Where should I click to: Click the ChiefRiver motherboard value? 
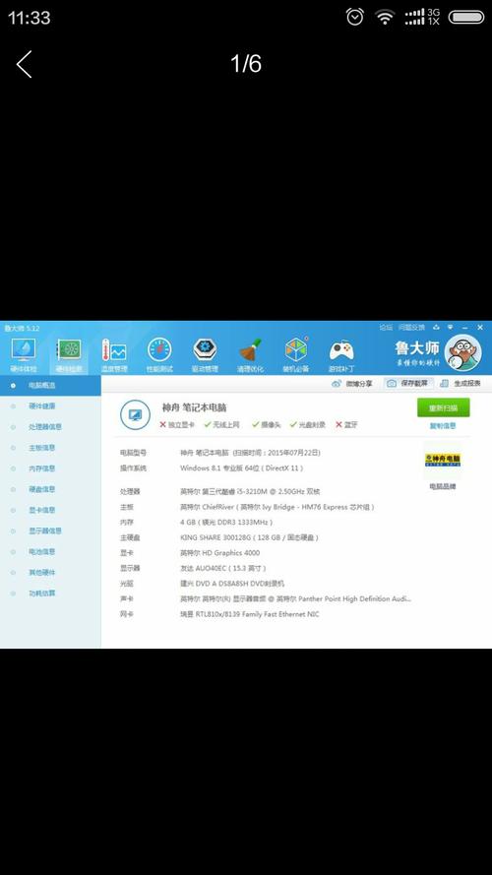pyautogui.click(x=277, y=507)
